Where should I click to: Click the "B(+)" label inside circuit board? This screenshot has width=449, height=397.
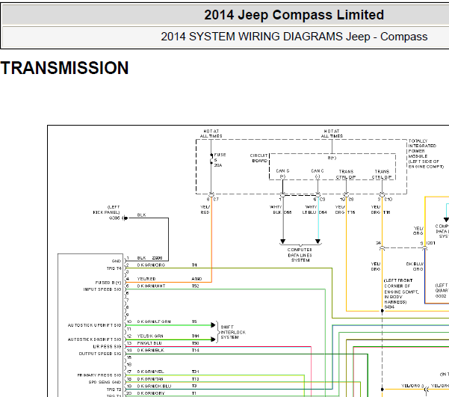click(332, 158)
